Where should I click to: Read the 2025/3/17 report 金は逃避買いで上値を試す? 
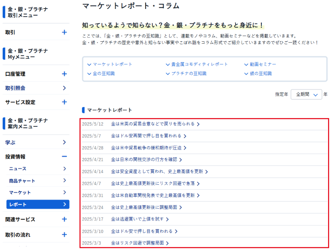(x=138, y=219)
